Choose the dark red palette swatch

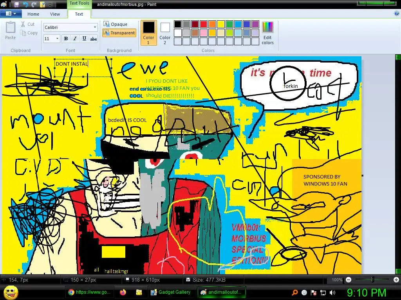pos(195,24)
